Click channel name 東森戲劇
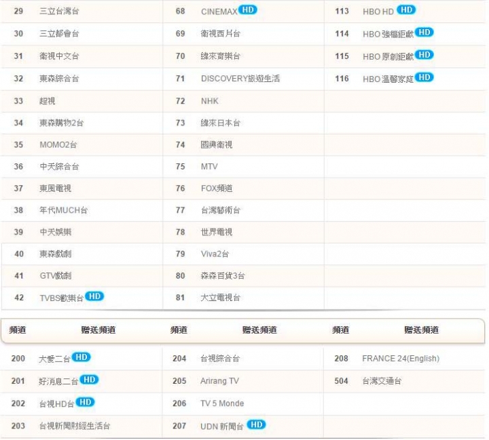This screenshot has height=440, width=489. pyautogui.click(x=56, y=254)
